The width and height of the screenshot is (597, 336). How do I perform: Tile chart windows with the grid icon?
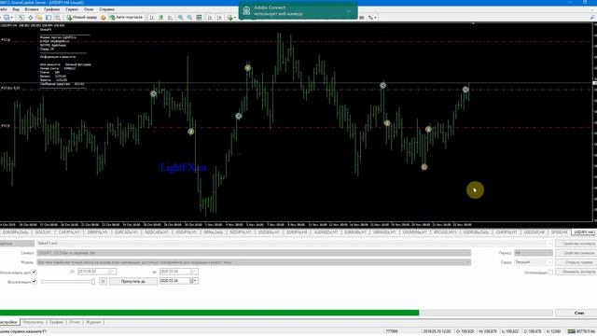pyautogui.click(x=199, y=18)
